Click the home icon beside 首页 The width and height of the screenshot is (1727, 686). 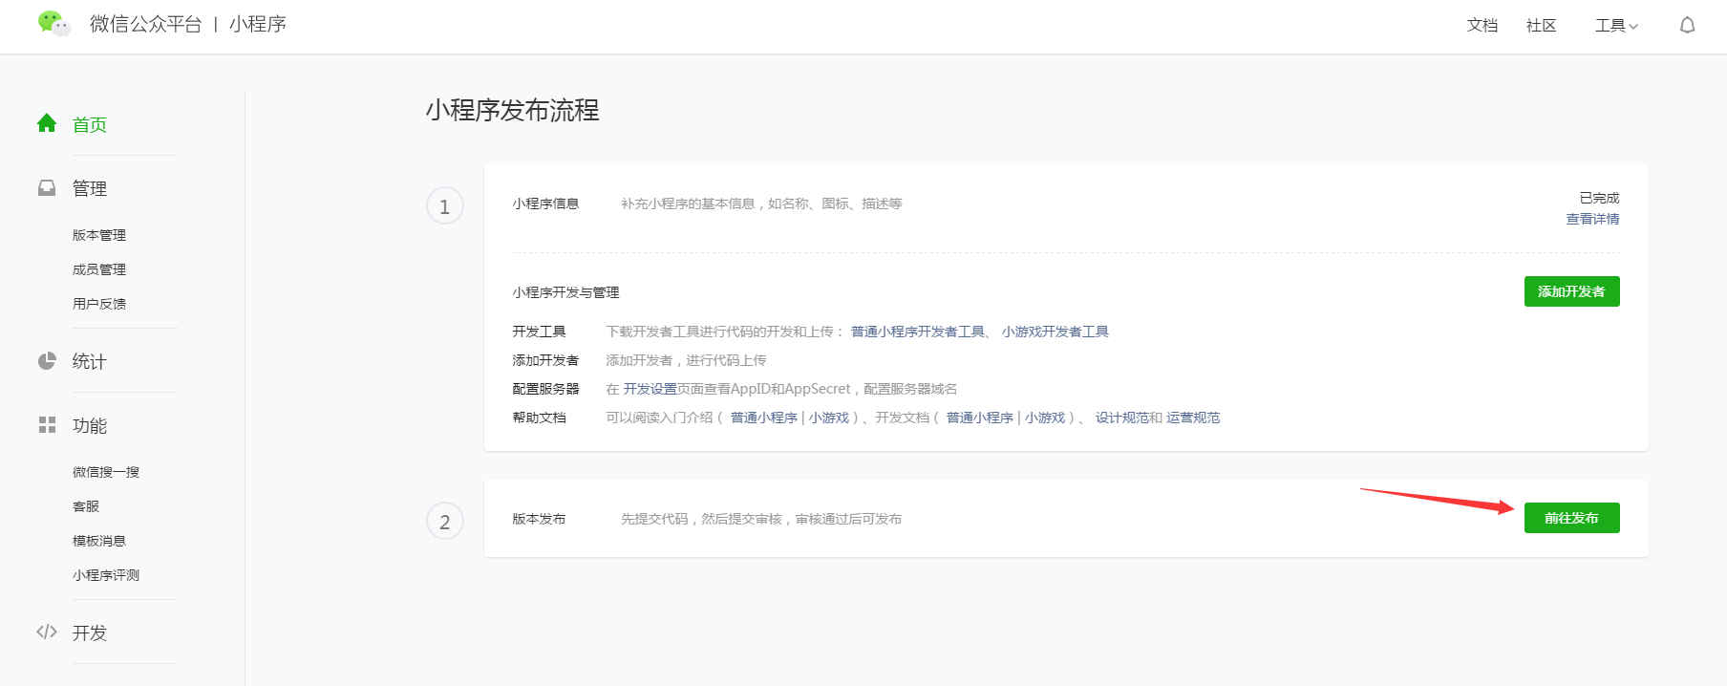(47, 123)
